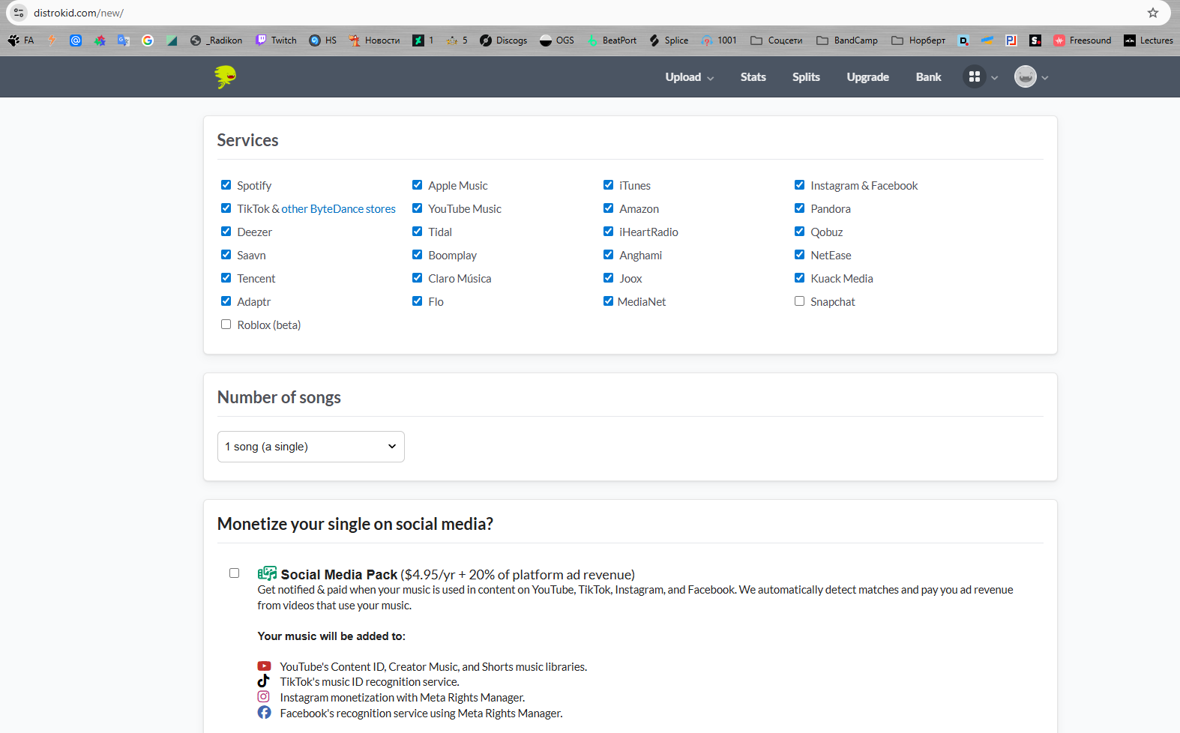Uncheck the TikTok service checkbox

(226, 208)
